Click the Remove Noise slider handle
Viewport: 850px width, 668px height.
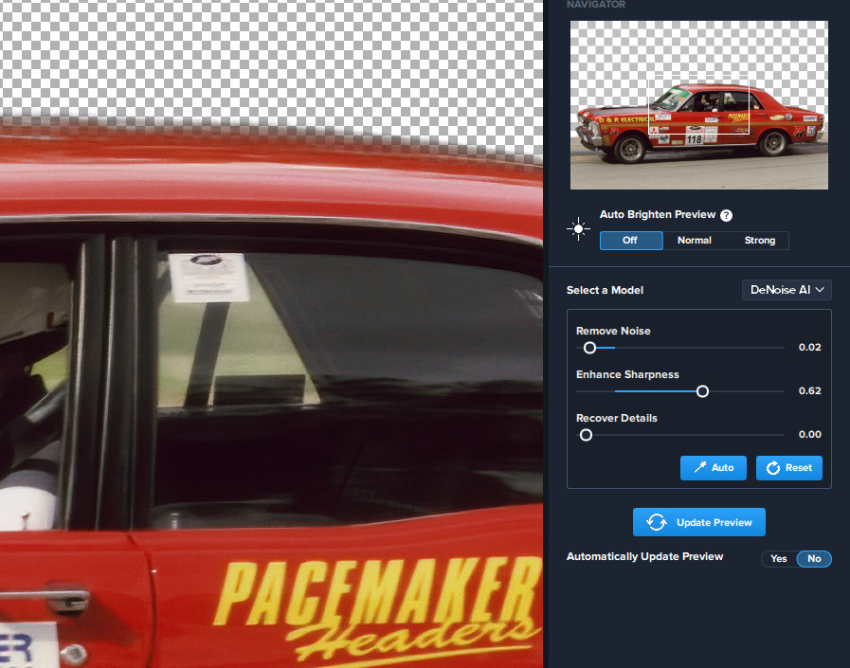589,348
